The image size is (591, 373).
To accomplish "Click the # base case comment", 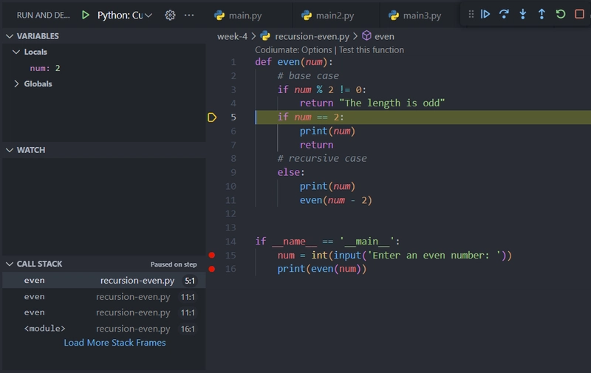I will tap(308, 76).
